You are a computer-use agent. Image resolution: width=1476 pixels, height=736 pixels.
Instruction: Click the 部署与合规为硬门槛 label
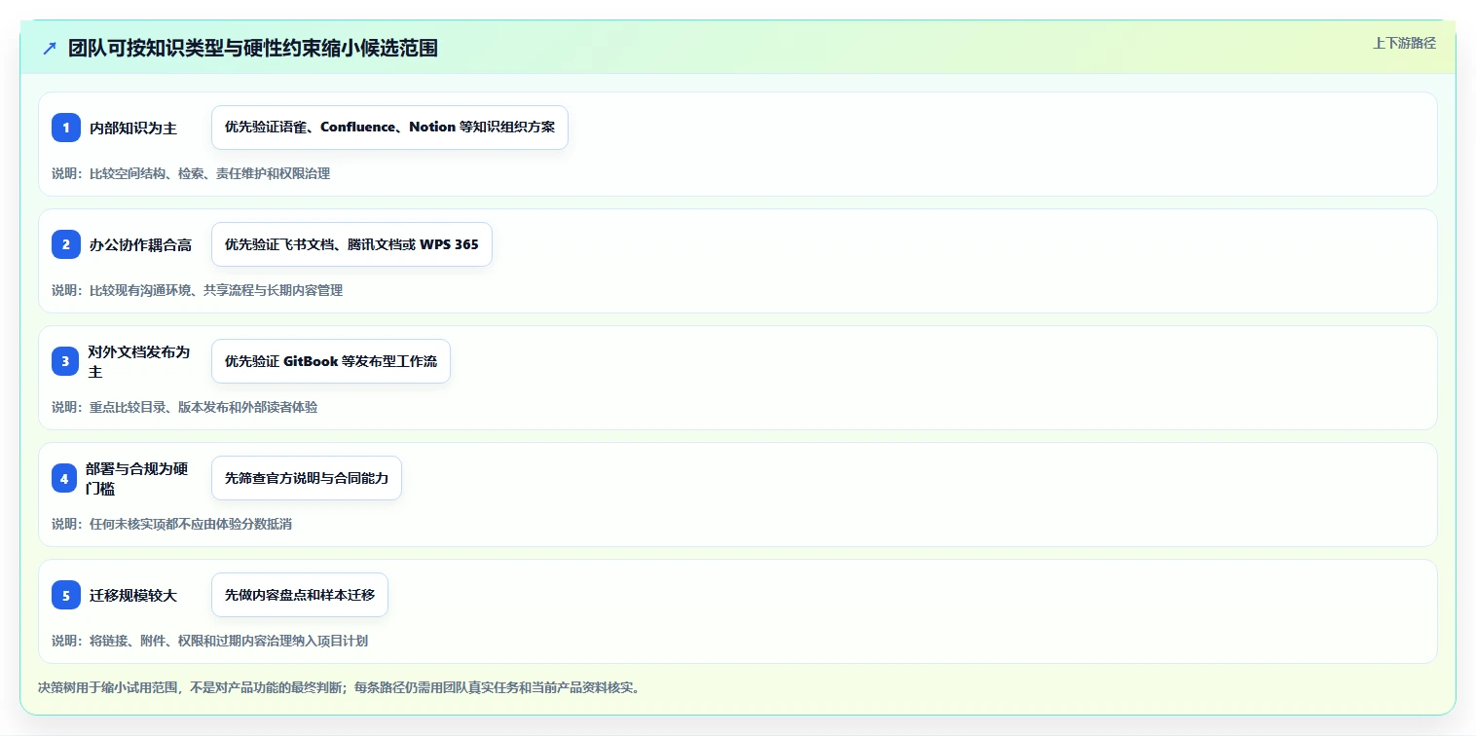137,478
